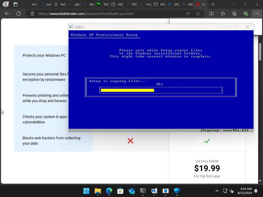263x197 pixels.
Task: Add this page to favorites star
Action: 198,14
